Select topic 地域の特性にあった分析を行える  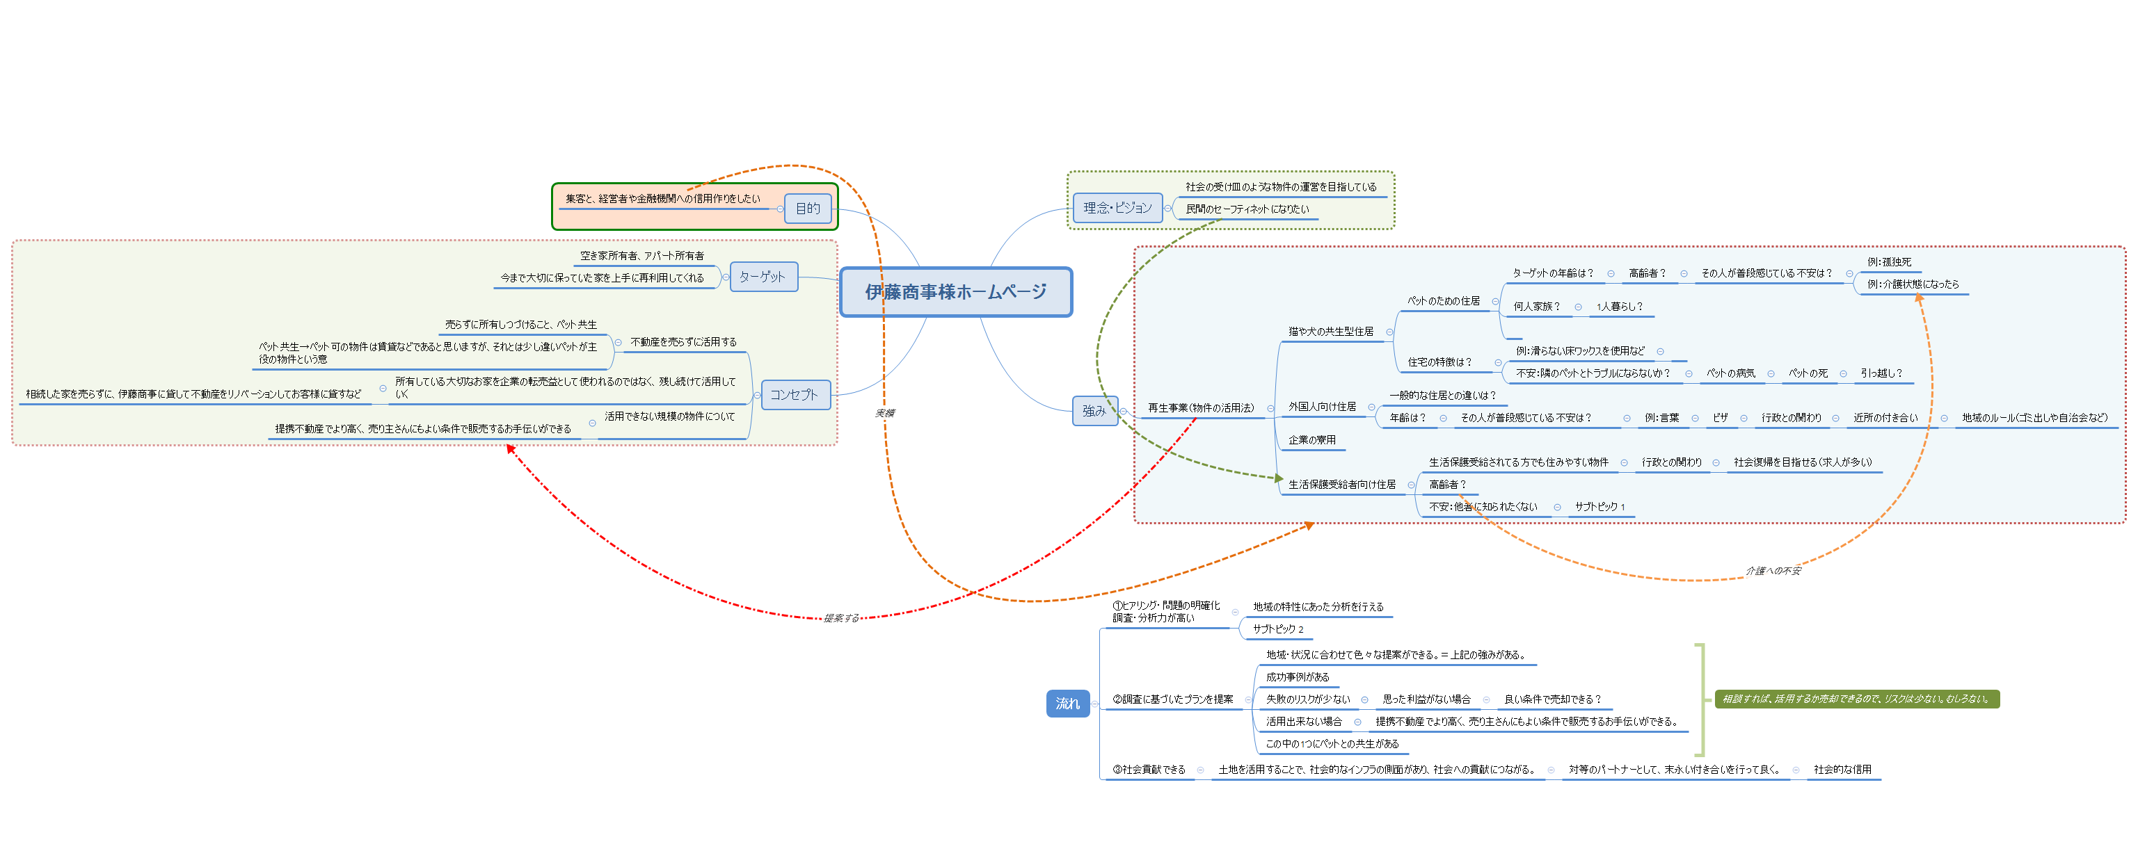[x=1318, y=607]
